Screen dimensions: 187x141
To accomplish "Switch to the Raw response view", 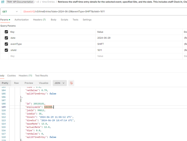I will pos(16,83).
